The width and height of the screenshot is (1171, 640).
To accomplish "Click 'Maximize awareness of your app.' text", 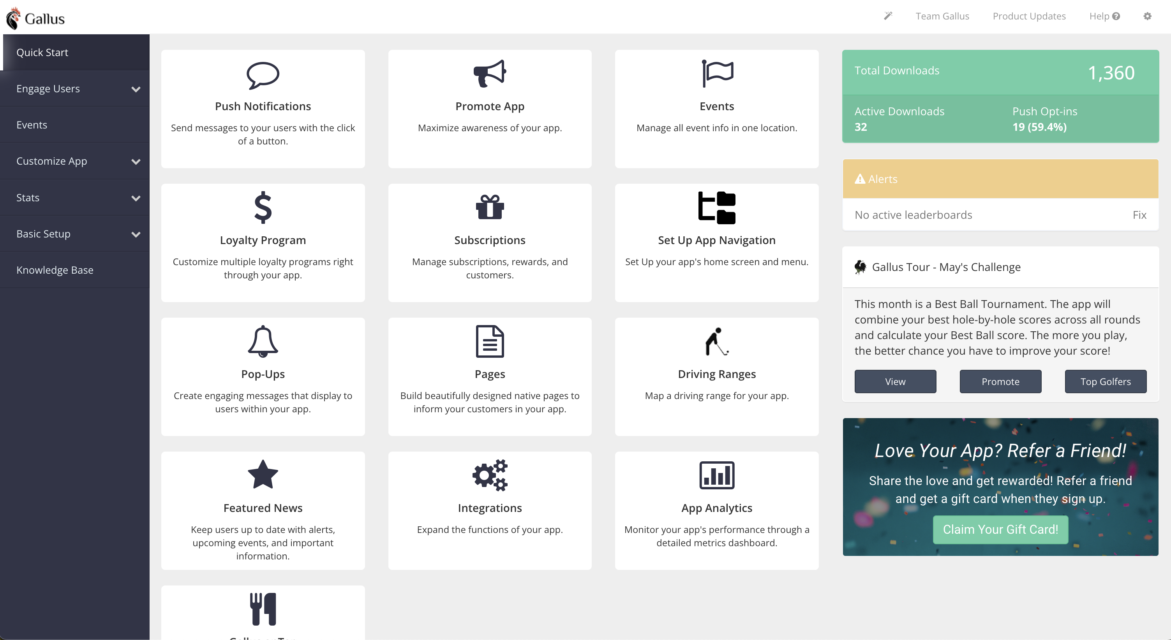I will (x=490, y=128).
